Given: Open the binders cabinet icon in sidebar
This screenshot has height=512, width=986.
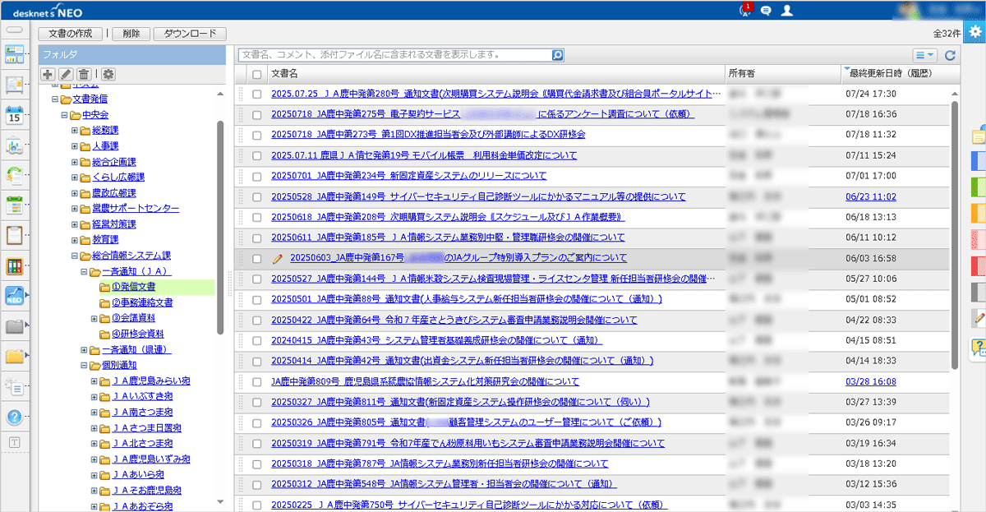Looking at the screenshot, I should click(x=14, y=266).
